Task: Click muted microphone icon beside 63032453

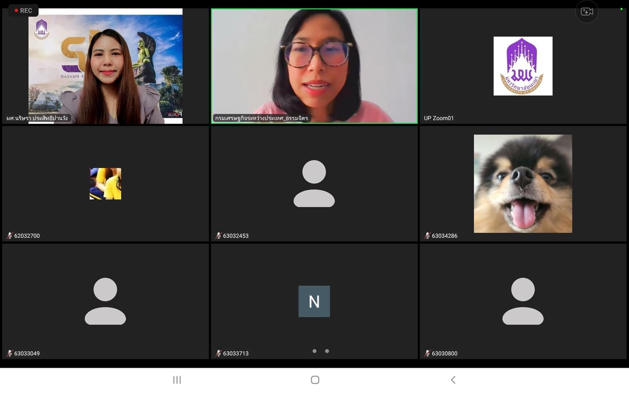Action: pos(218,236)
